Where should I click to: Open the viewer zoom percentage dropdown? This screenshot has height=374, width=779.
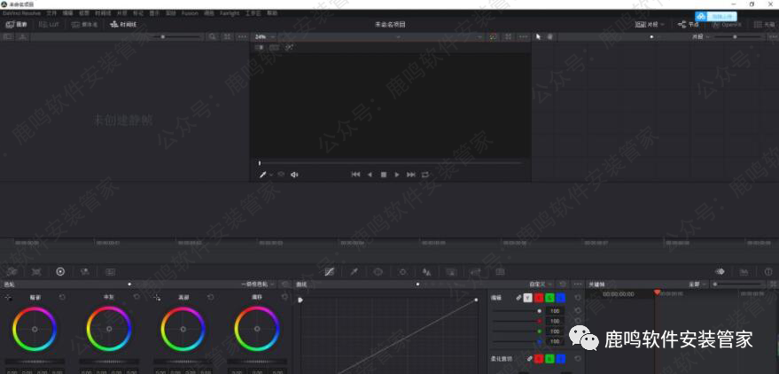[x=264, y=37]
